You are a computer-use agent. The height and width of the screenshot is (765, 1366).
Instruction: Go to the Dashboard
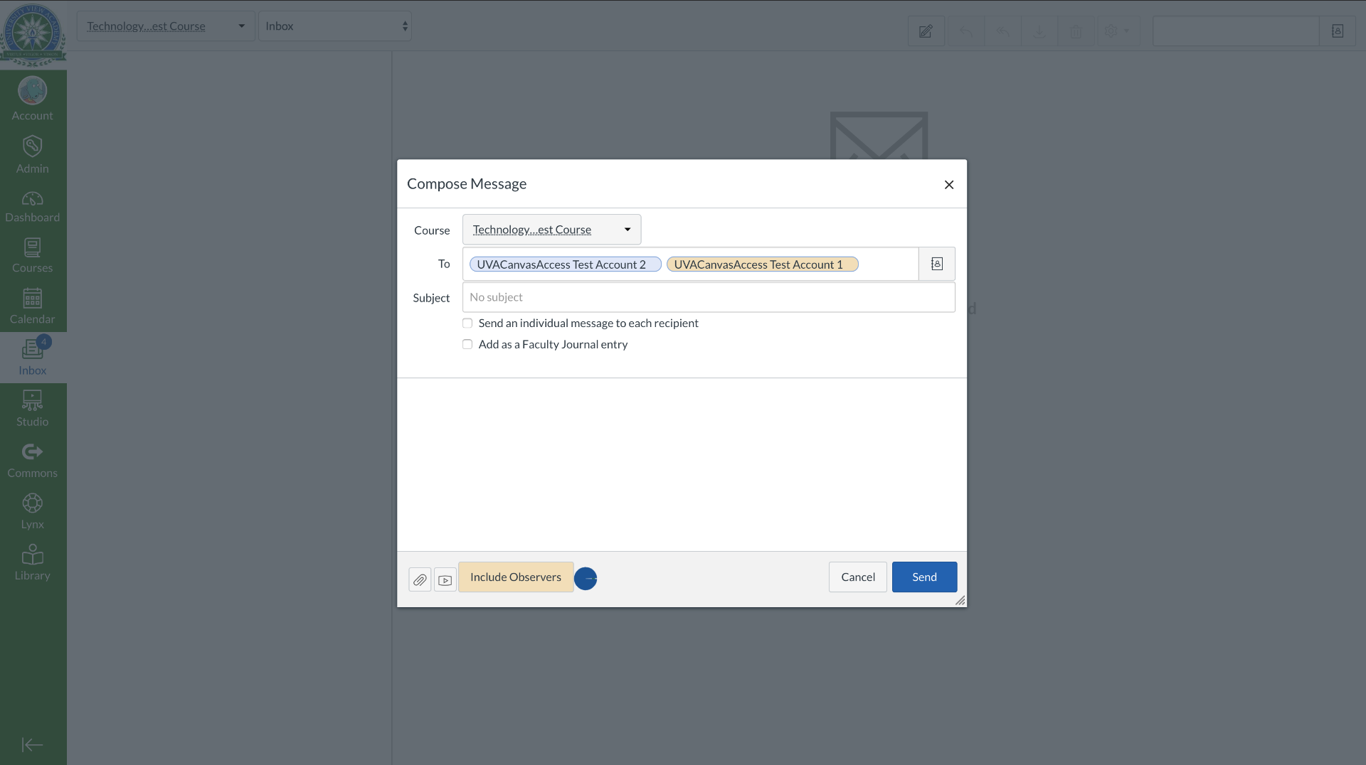(x=33, y=207)
